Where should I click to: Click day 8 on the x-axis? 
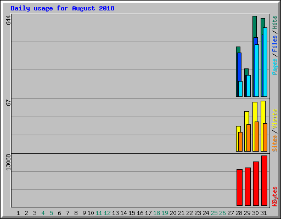tap(76, 213)
